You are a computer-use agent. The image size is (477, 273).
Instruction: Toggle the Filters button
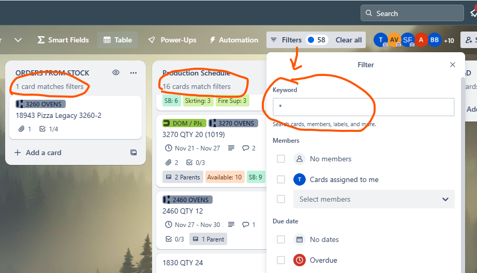click(286, 40)
